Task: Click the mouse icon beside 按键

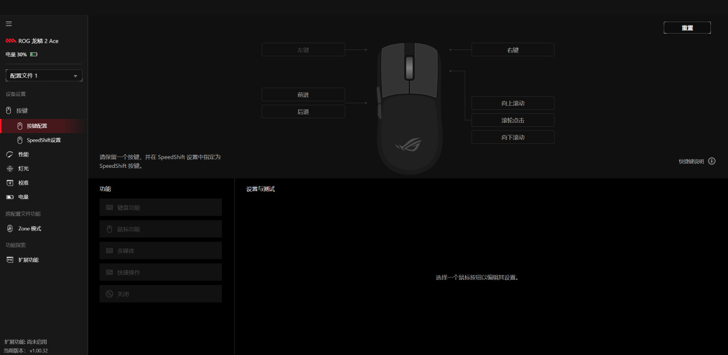Action: click(x=9, y=110)
